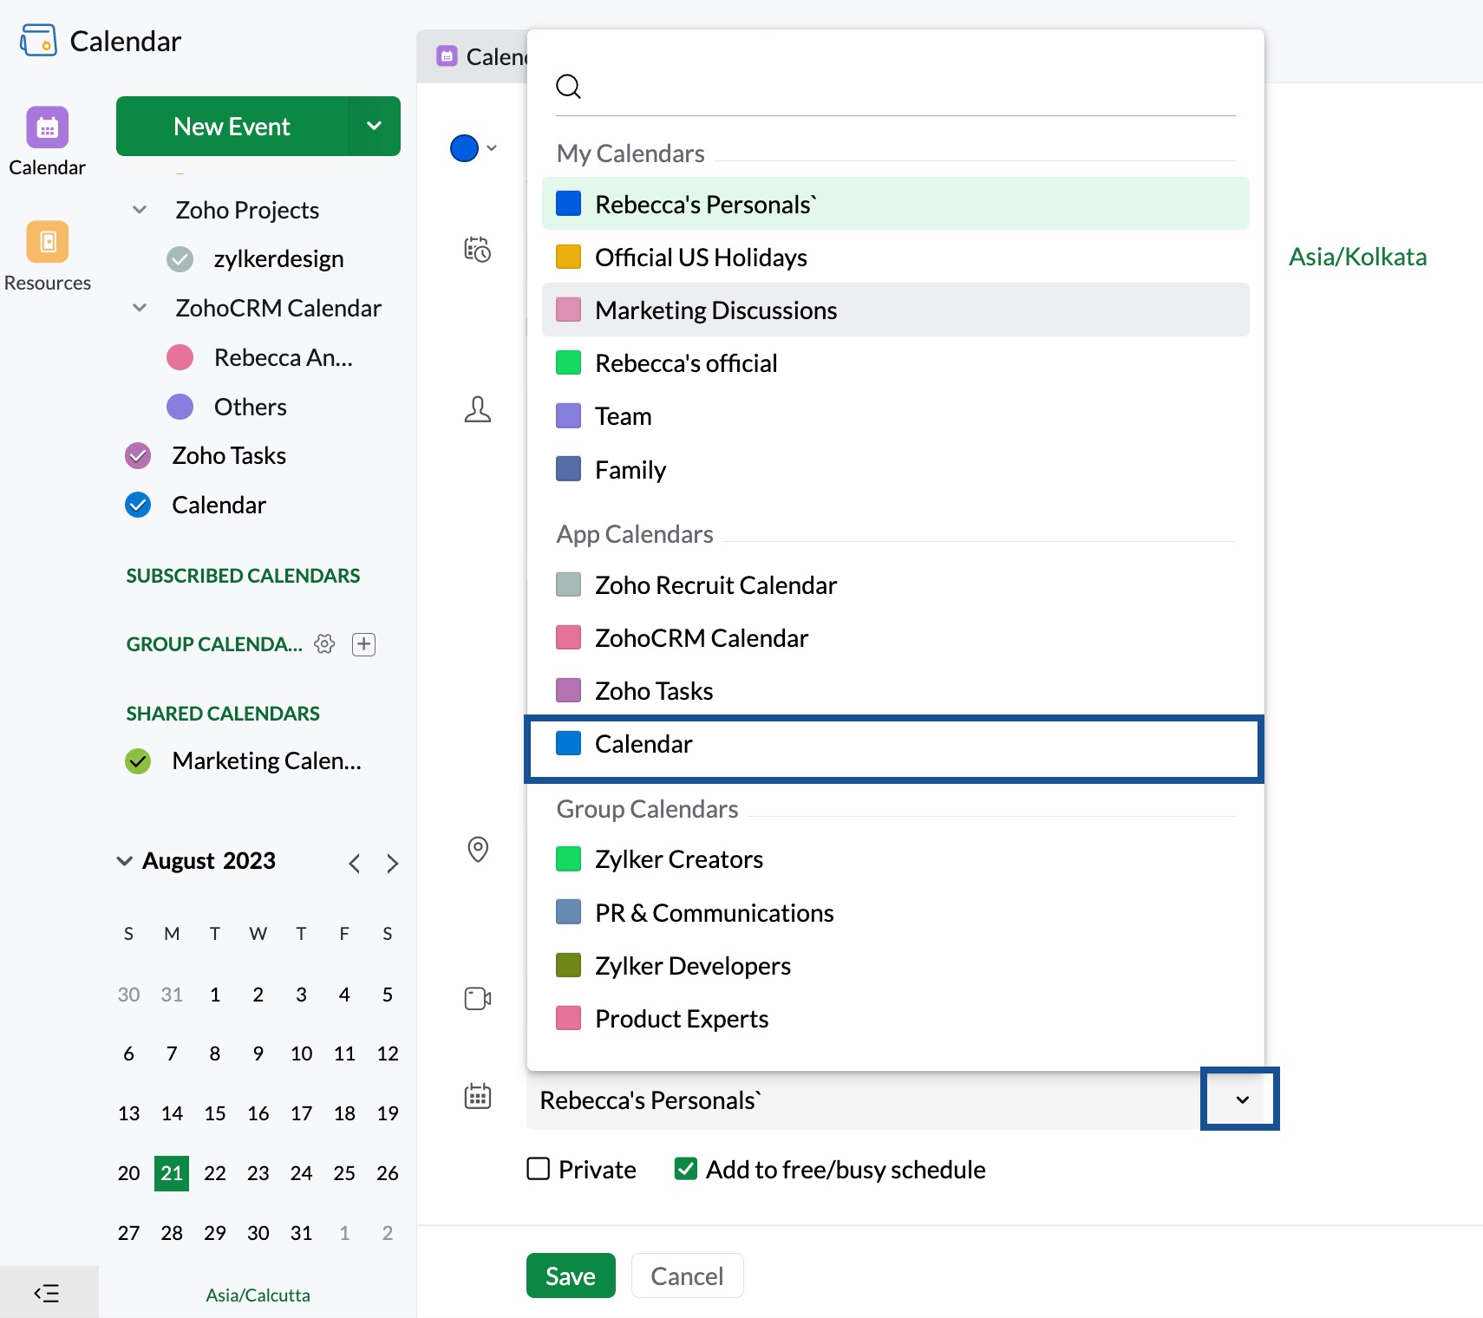Select Calendar under App Calendars

(x=894, y=744)
